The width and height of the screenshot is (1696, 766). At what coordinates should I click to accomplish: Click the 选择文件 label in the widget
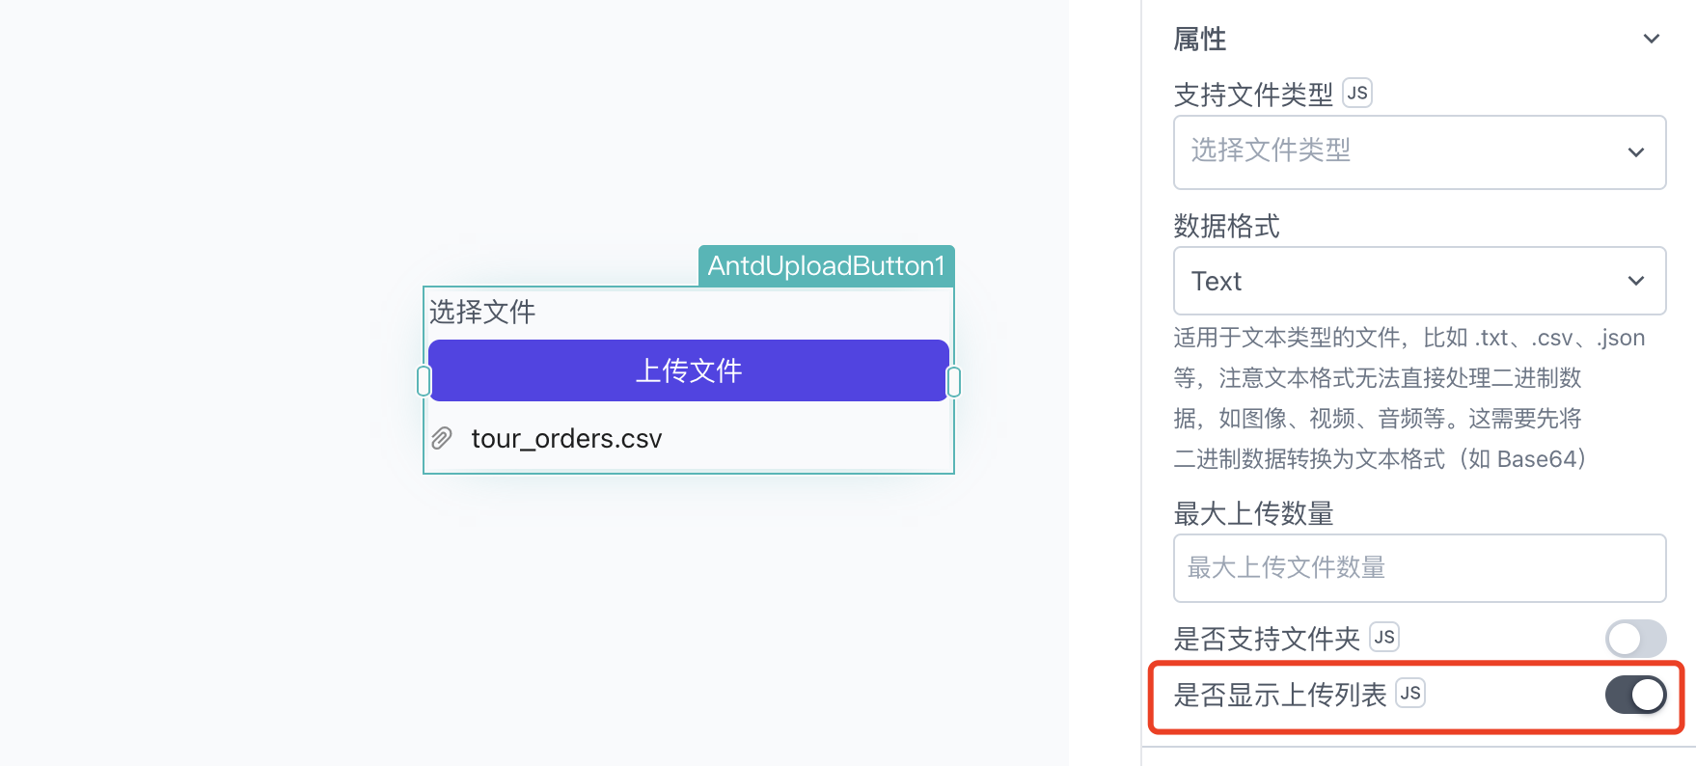[x=482, y=312]
